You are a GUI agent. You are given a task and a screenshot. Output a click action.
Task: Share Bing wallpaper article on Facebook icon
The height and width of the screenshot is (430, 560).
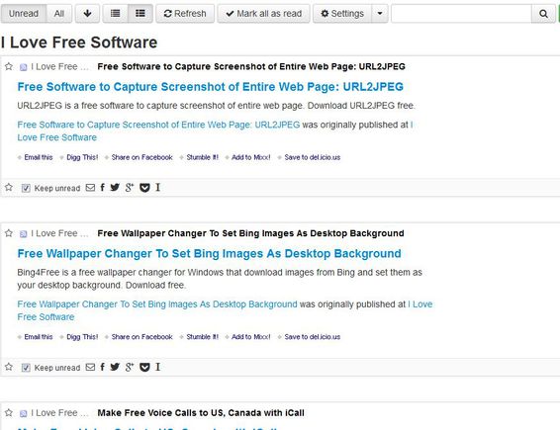coord(103,367)
